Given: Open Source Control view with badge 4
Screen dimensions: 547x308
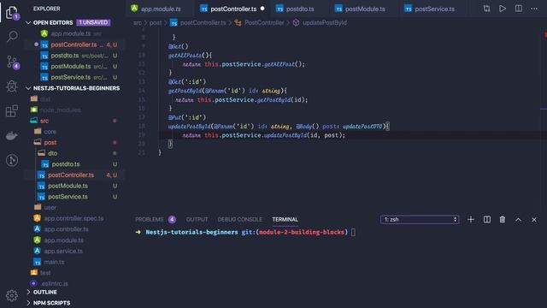Looking at the screenshot, I should (13, 62).
